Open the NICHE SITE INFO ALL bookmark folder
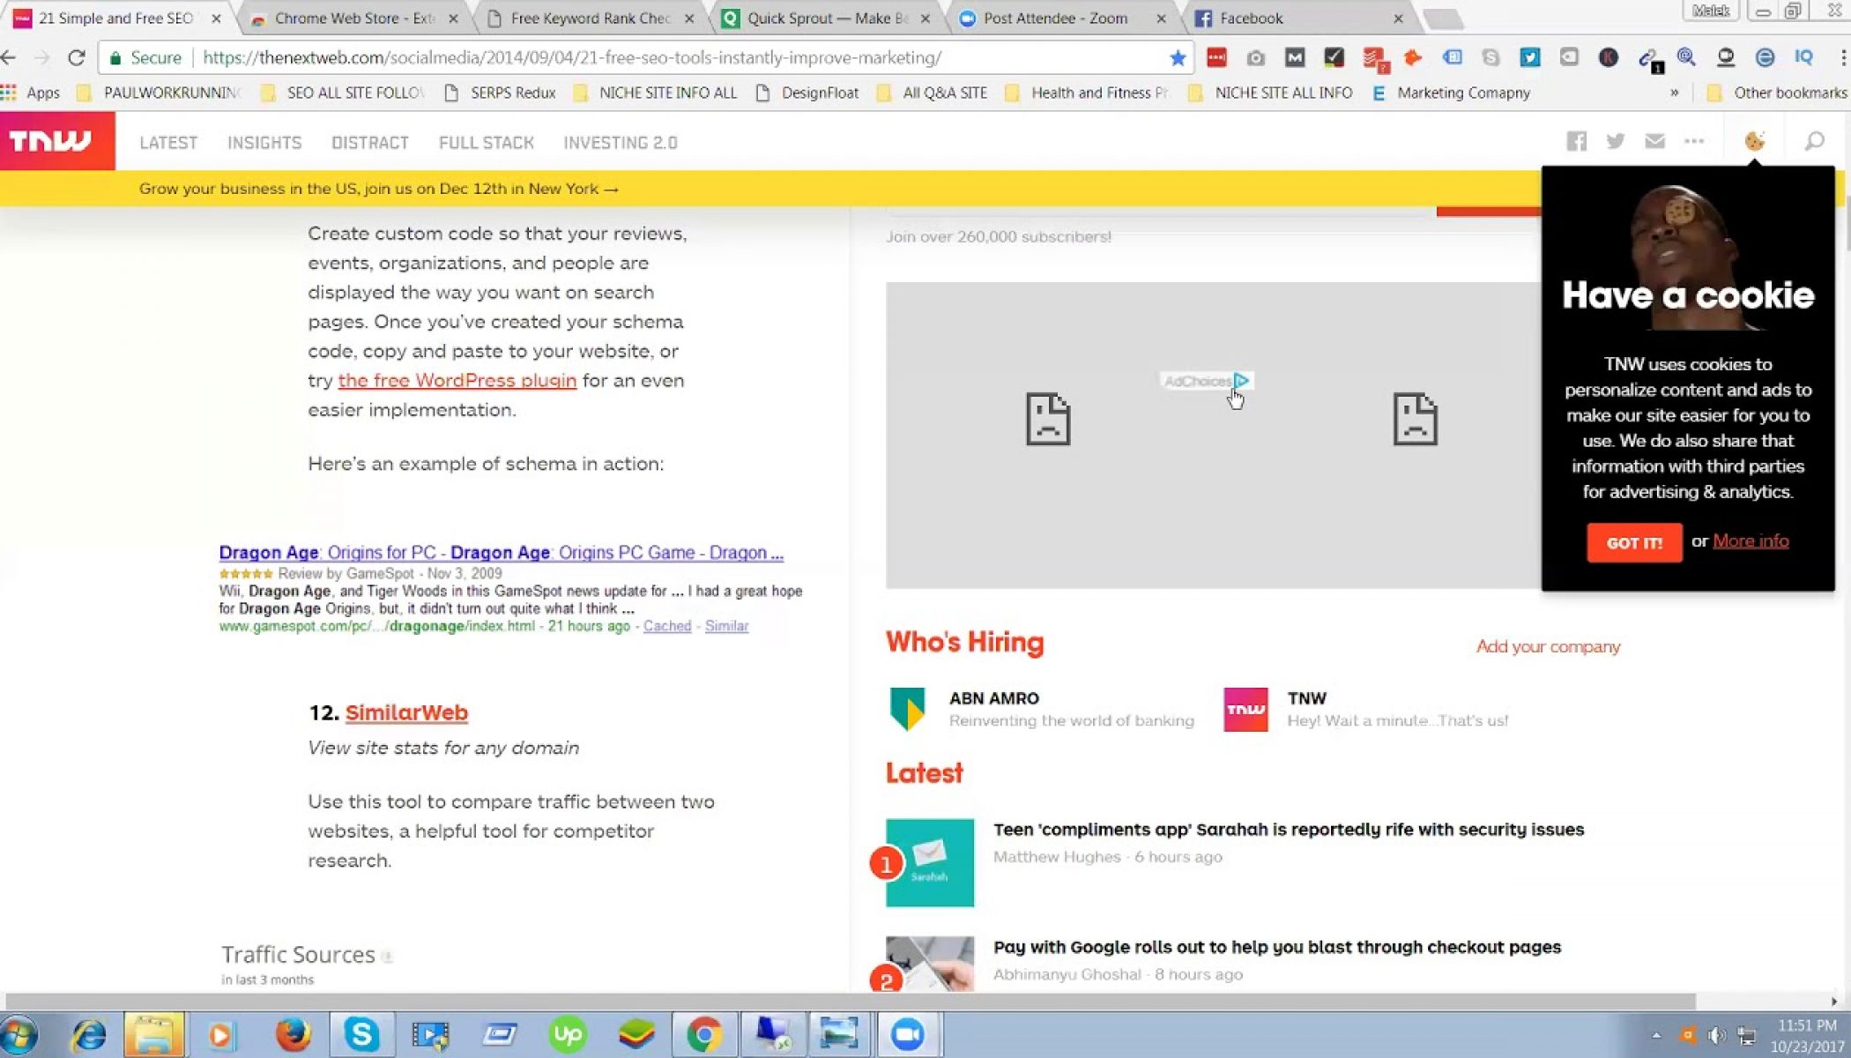The height and width of the screenshot is (1058, 1851). click(655, 93)
